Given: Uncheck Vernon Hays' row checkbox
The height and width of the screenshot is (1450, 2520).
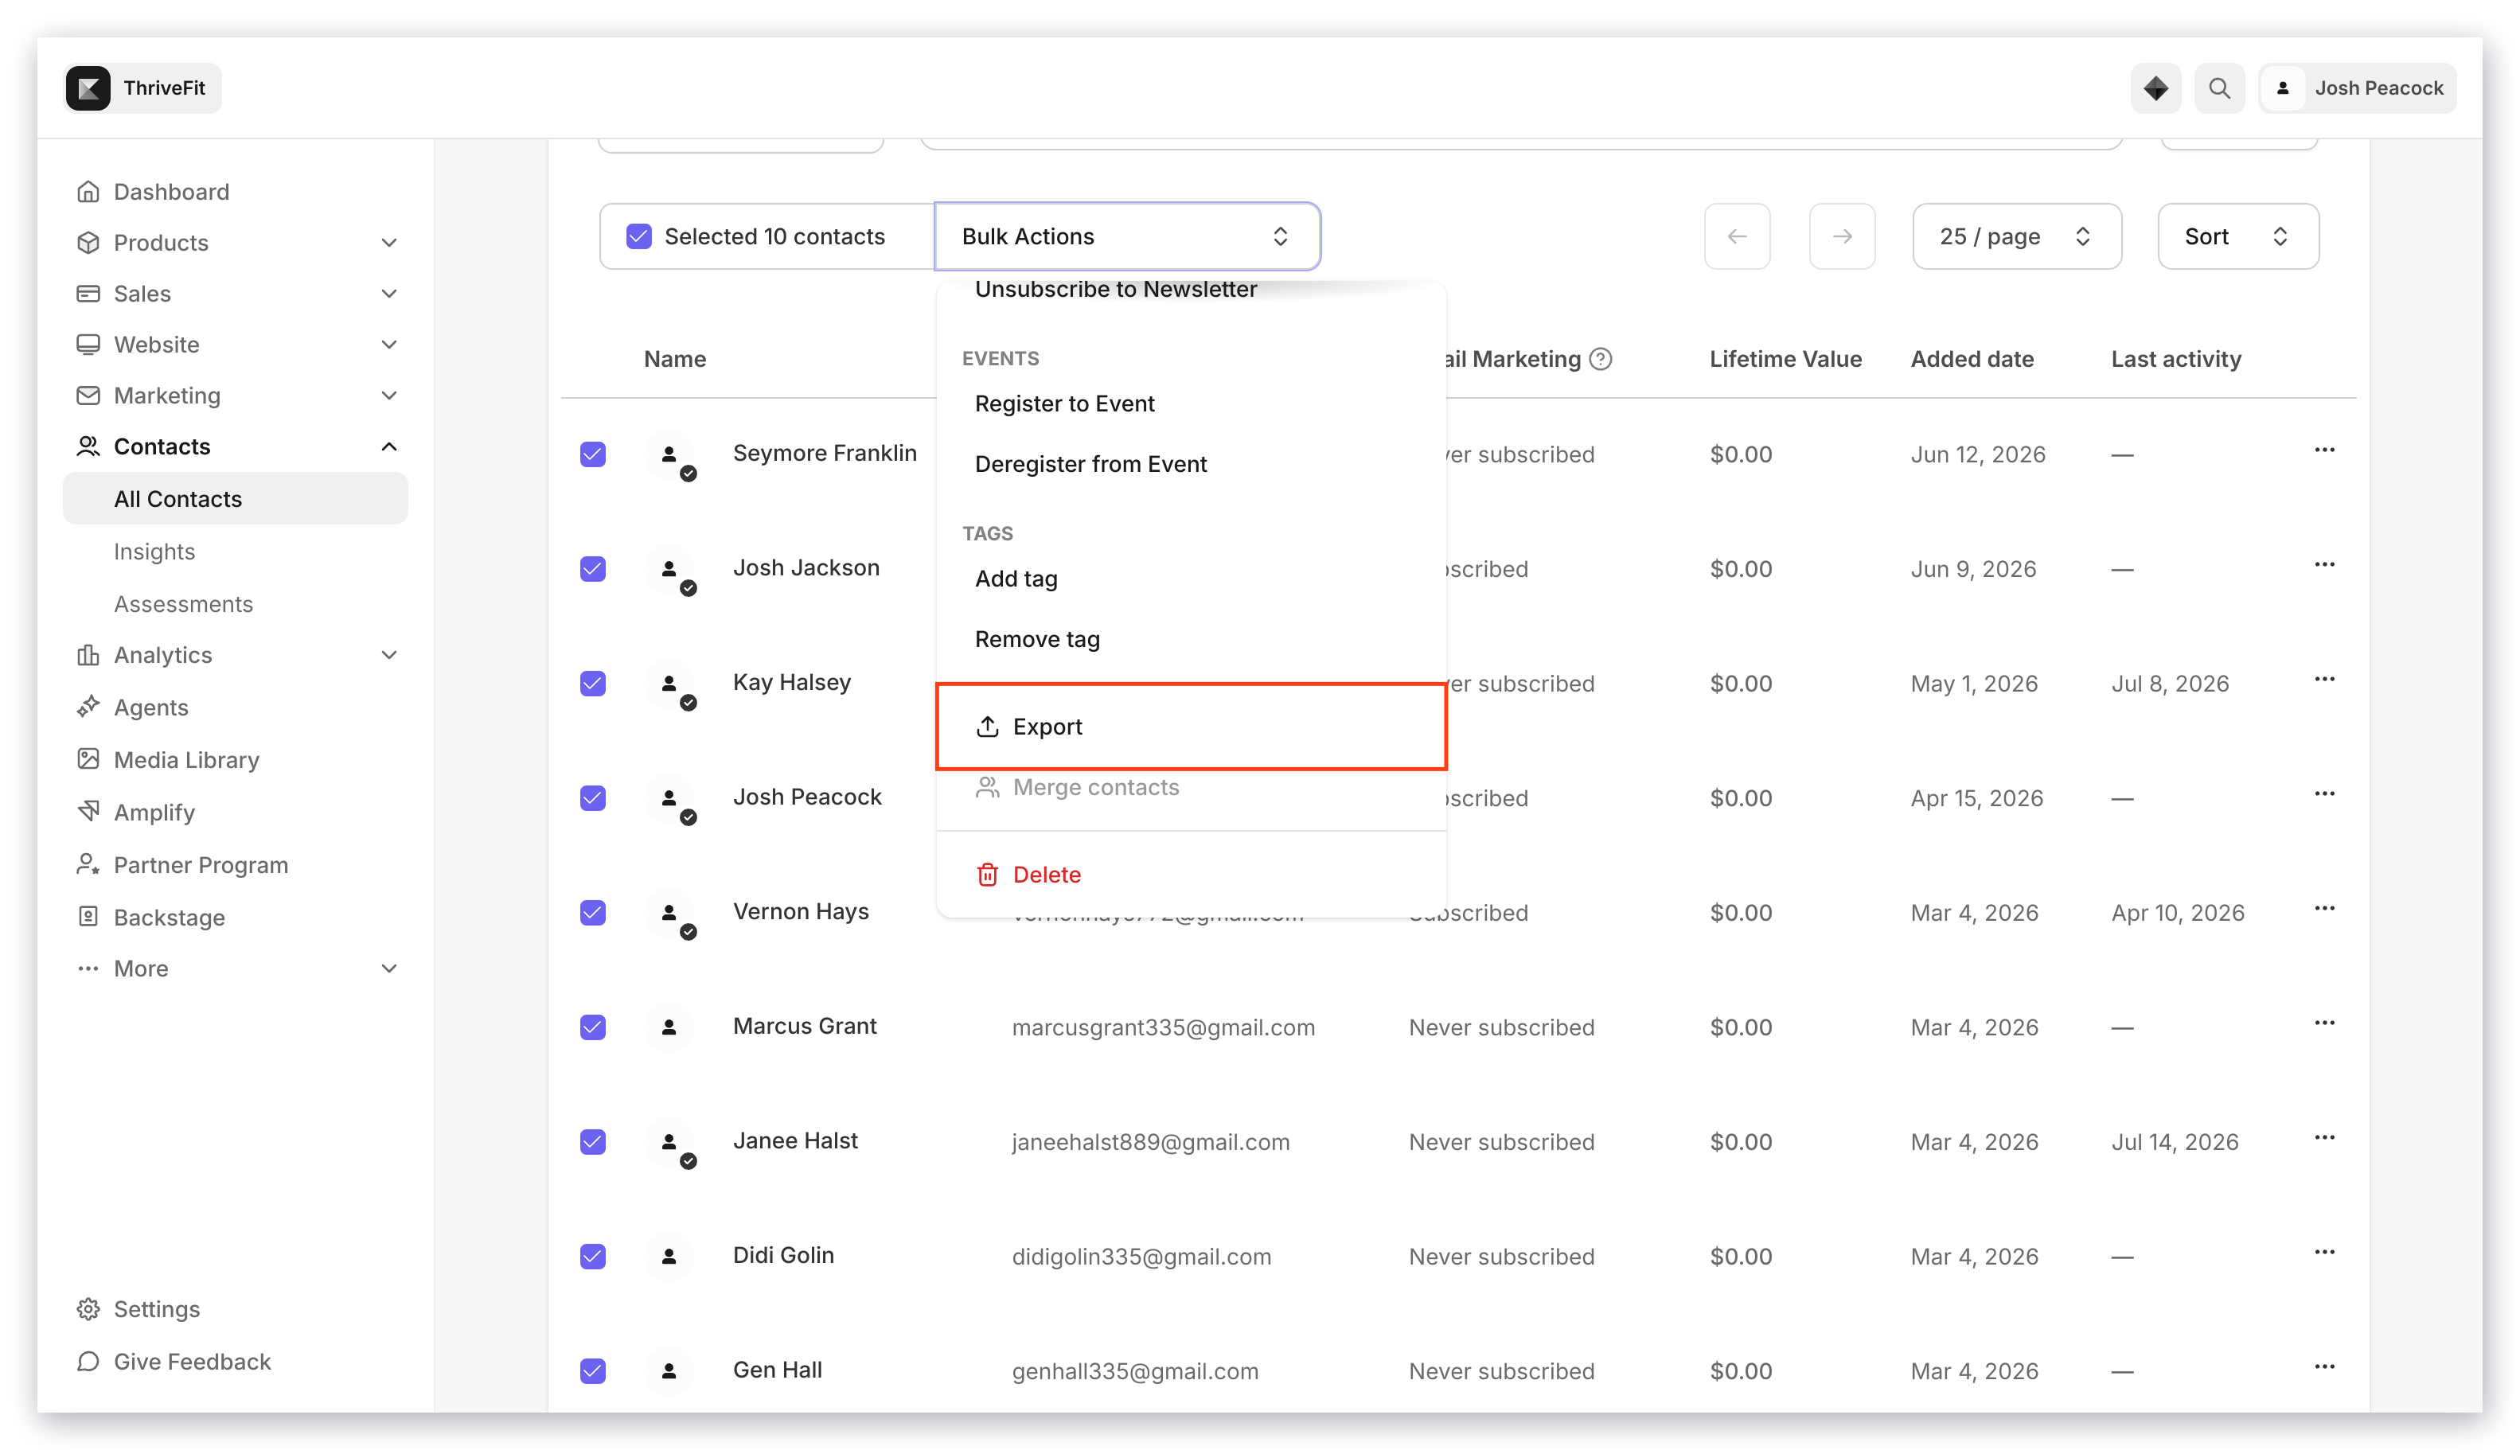Looking at the screenshot, I should (x=593, y=912).
